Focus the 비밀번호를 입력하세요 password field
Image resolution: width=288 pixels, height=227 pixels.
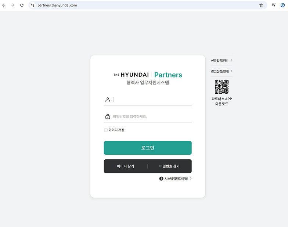click(151, 116)
